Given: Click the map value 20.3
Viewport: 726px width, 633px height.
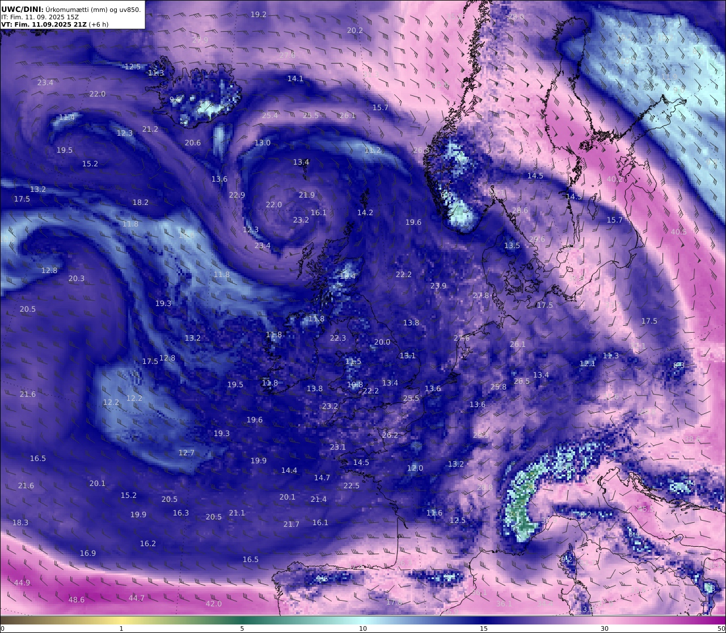Looking at the screenshot, I should [77, 278].
